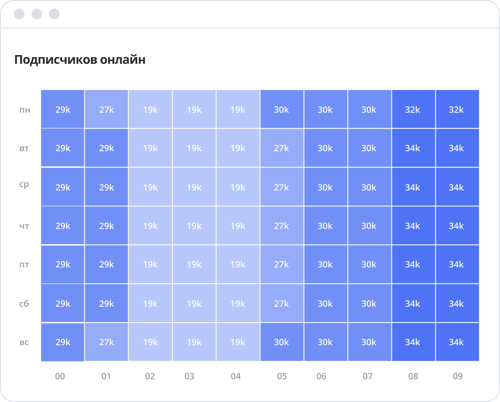This screenshot has width=500, height=402.
Task: Select the сб 30k cell at hour 07
Action: click(x=369, y=303)
